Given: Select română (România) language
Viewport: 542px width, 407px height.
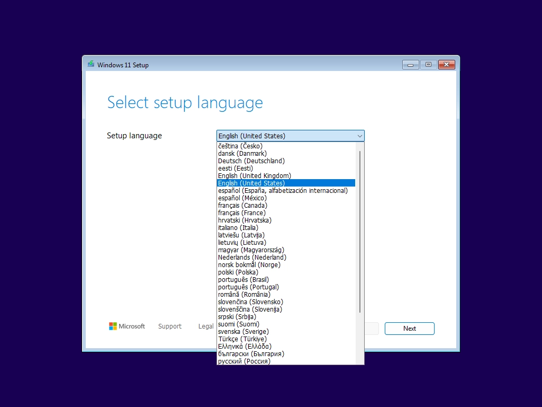Looking at the screenshot, I should (x=286, y=295).
